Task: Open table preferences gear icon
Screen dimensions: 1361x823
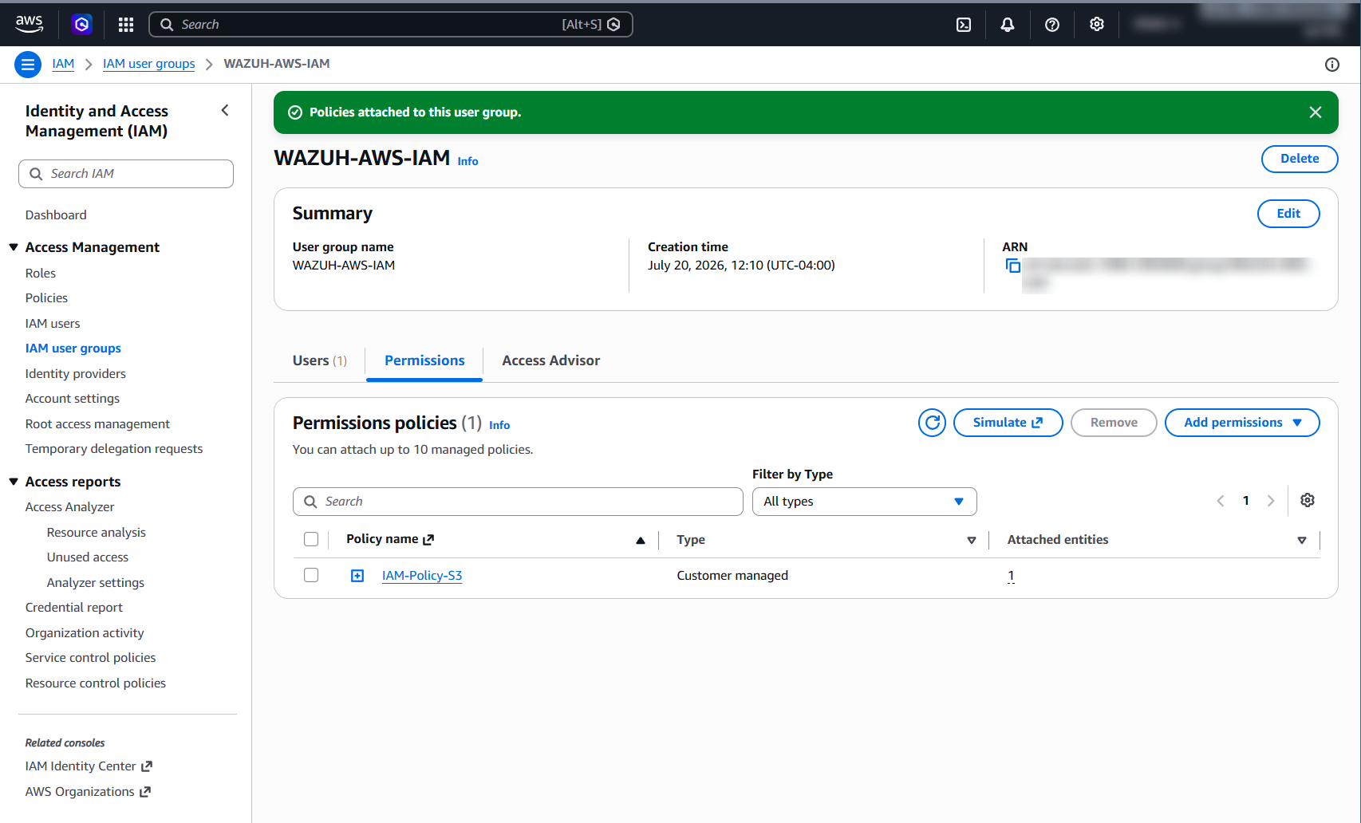Action: [1308, 500]
